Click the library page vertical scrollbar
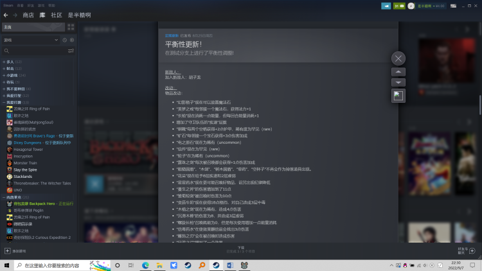The height and width of the screenshot is (271, 482). 480,105
